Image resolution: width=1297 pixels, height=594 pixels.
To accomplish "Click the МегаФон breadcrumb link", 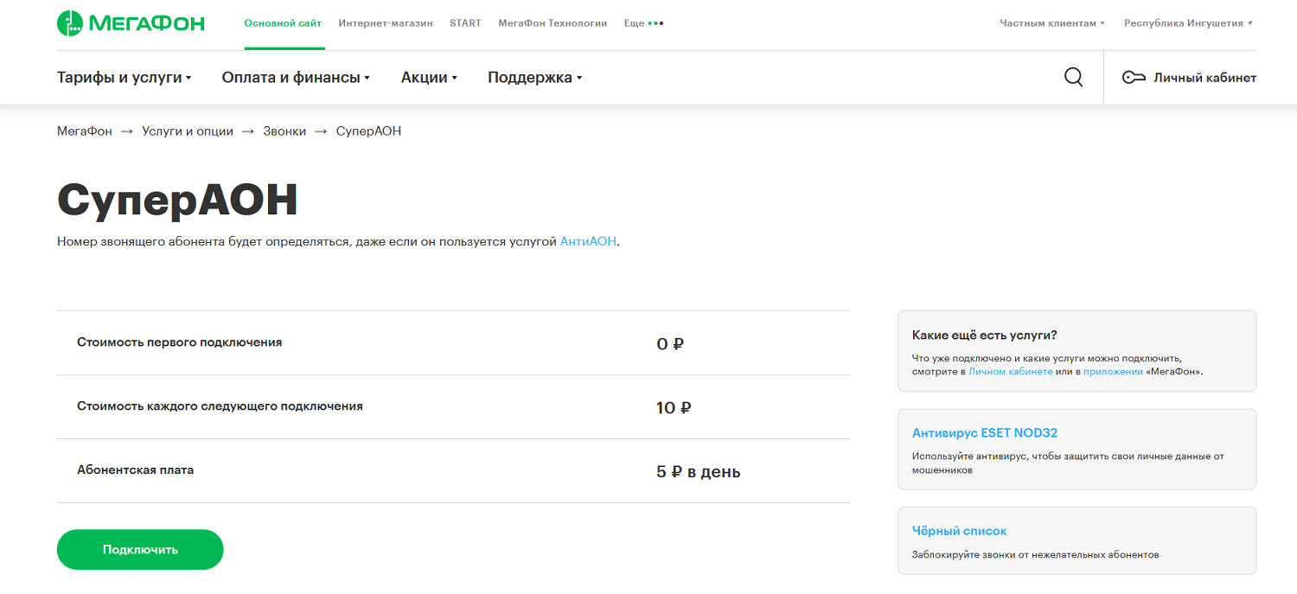I will click(85, 131).
